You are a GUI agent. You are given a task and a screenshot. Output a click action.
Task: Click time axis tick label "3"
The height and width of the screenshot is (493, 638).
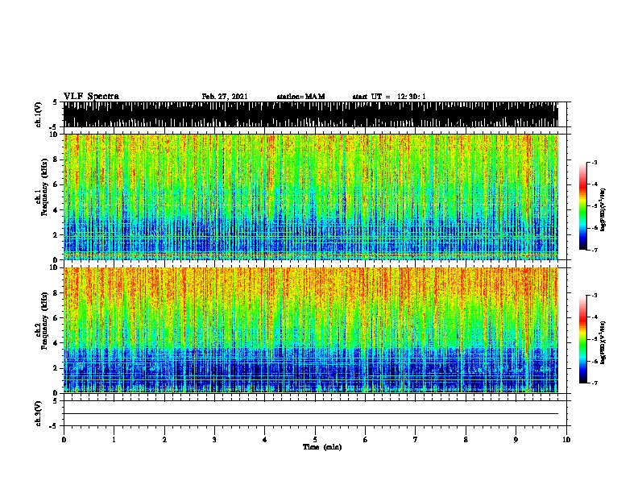pyautogui.click(x=214, y=439)
